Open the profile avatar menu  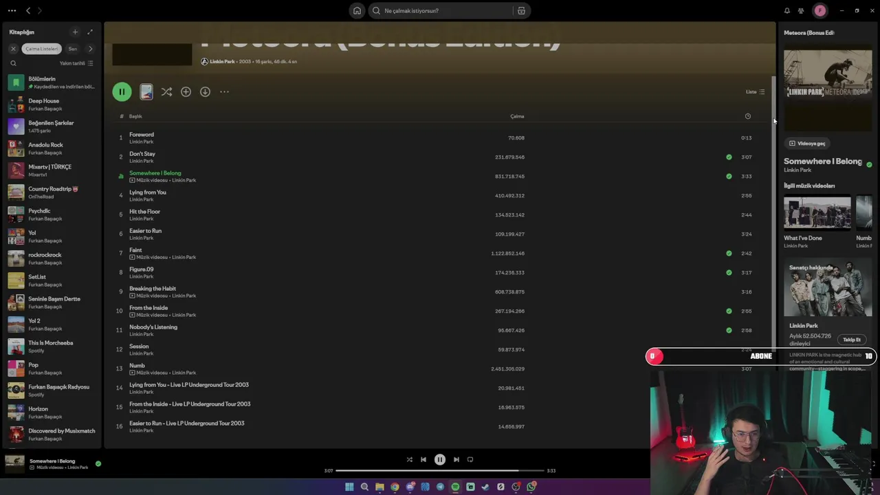click(x=819, y=10)
